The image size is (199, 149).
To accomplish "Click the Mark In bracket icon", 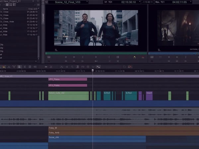I will pos(109,57).
